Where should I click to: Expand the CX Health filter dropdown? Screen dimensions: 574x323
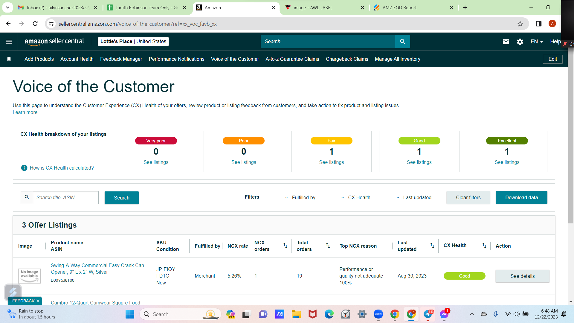(356, 197)
